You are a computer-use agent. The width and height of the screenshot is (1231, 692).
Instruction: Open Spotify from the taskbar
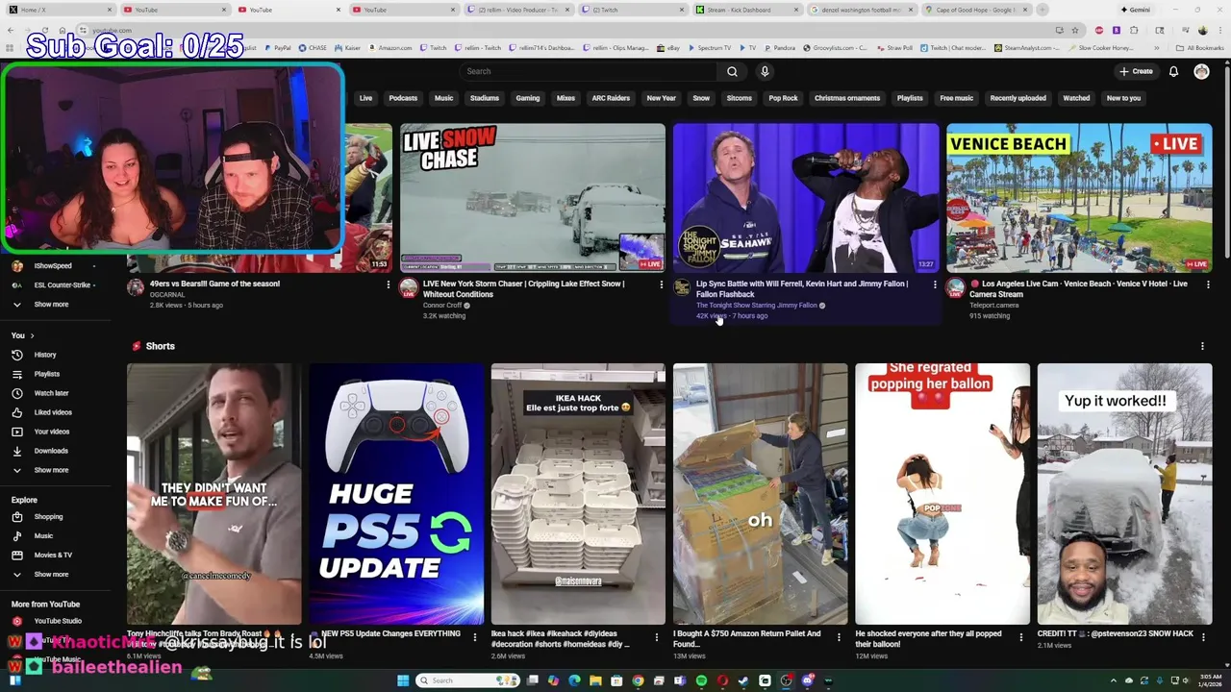[701, 680]
